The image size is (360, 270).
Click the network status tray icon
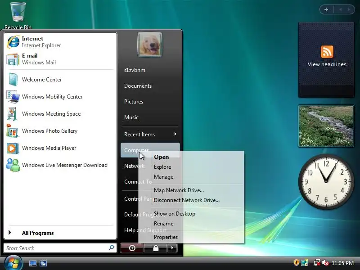coord(317,263)
